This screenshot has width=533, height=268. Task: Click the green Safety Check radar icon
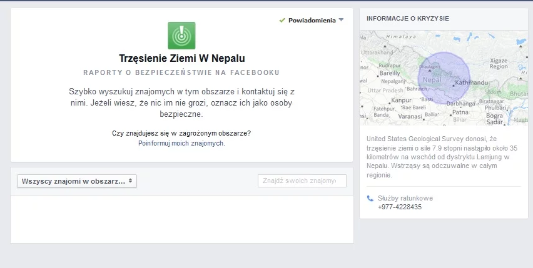[181, 36]
